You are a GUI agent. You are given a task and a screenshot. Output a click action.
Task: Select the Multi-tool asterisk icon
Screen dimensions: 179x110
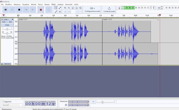click(x=60, y=12)
